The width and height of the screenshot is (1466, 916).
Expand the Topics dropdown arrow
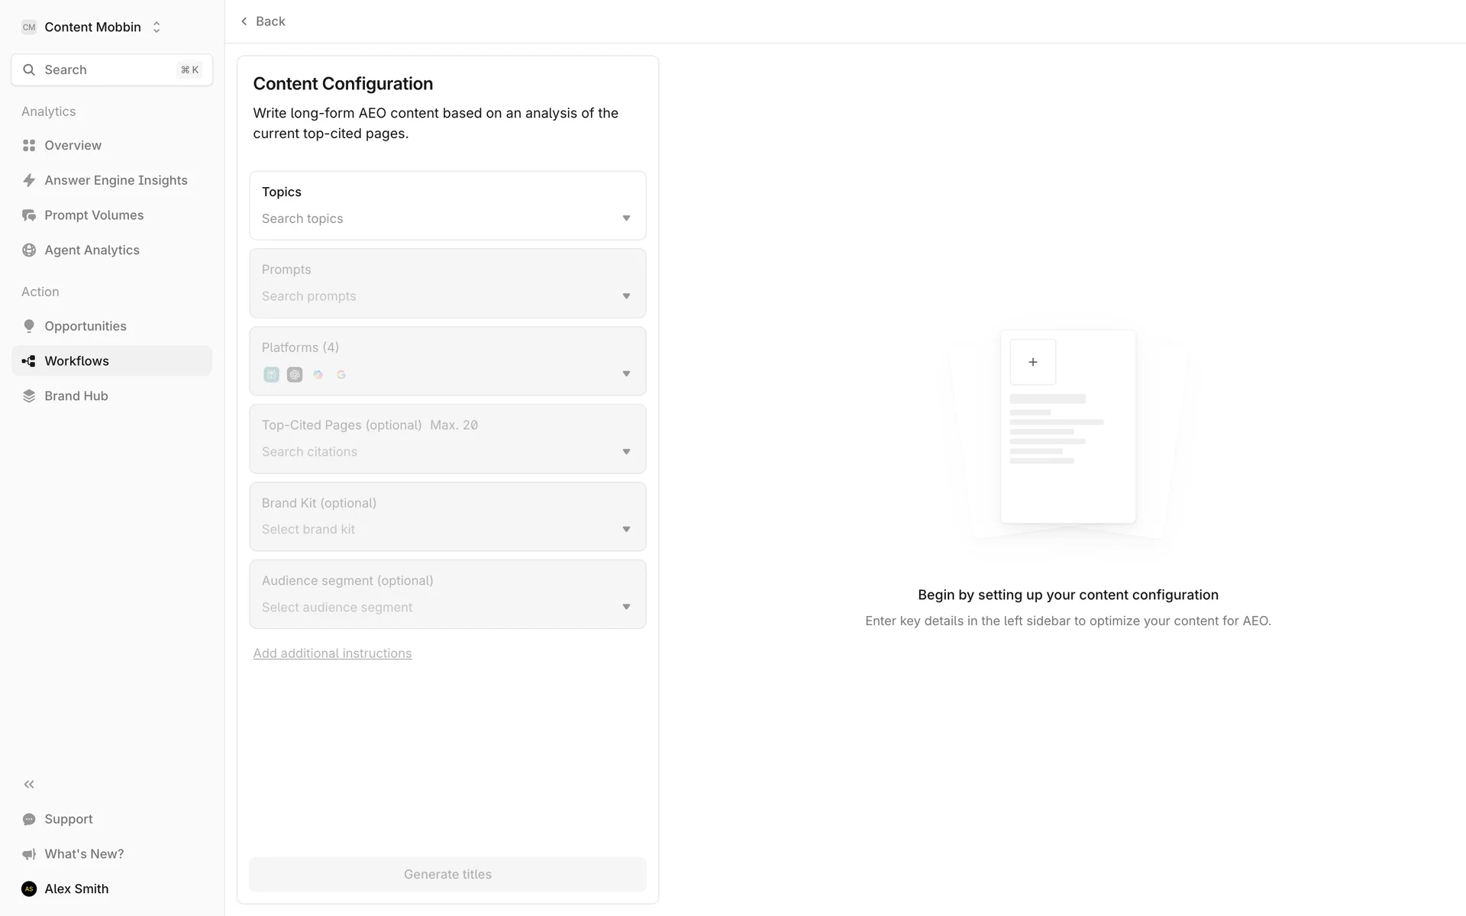[x=626, y=218]
